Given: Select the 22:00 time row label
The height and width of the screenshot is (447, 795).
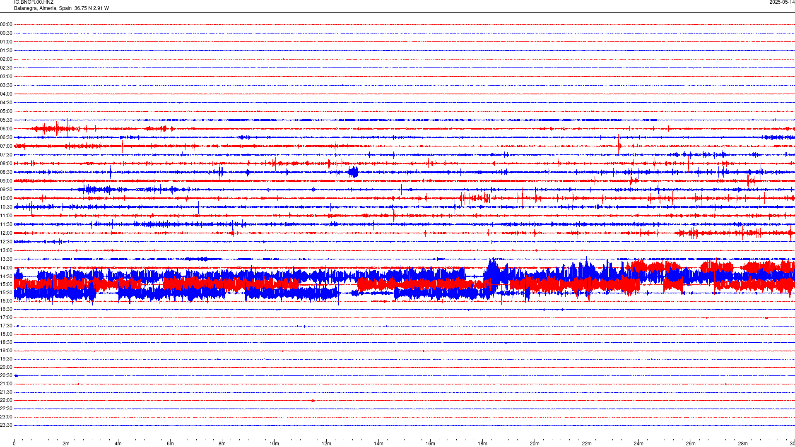Looking at the screenshot, I should pos(6,400).
